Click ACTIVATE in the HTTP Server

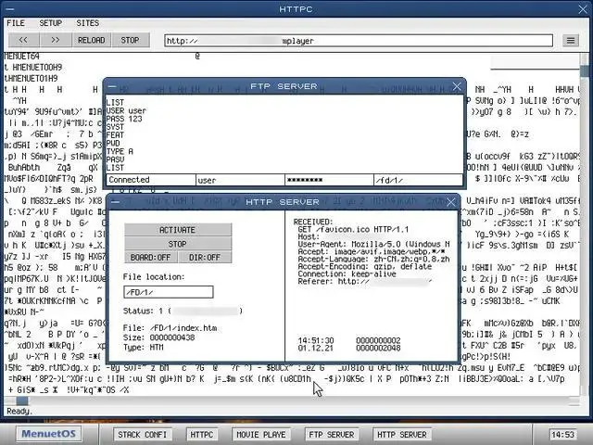[x=177, y=230]
